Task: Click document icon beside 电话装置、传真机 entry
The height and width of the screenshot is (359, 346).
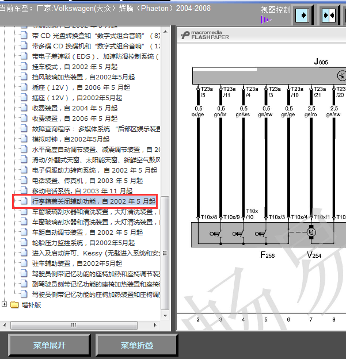Action: click(x=24, y=180)
